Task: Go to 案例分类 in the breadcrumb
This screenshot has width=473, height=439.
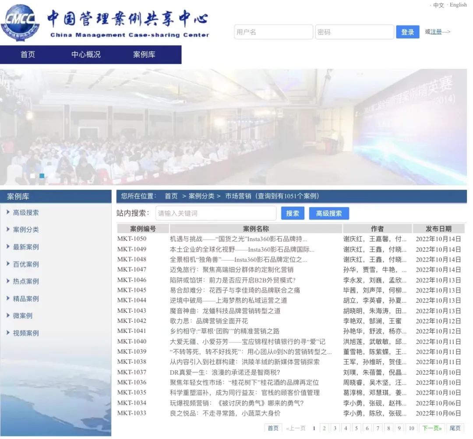Action: pos(201,196)
